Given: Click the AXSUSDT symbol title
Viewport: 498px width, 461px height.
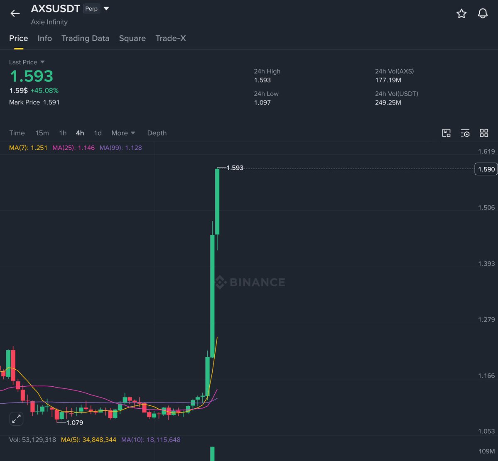Looking at the screenshot, I should 55,9.
